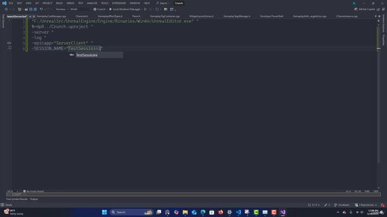The height and width of the screenshot is (217, 387).
Task: Open the EDIT menu
Action: click(19, 3)
